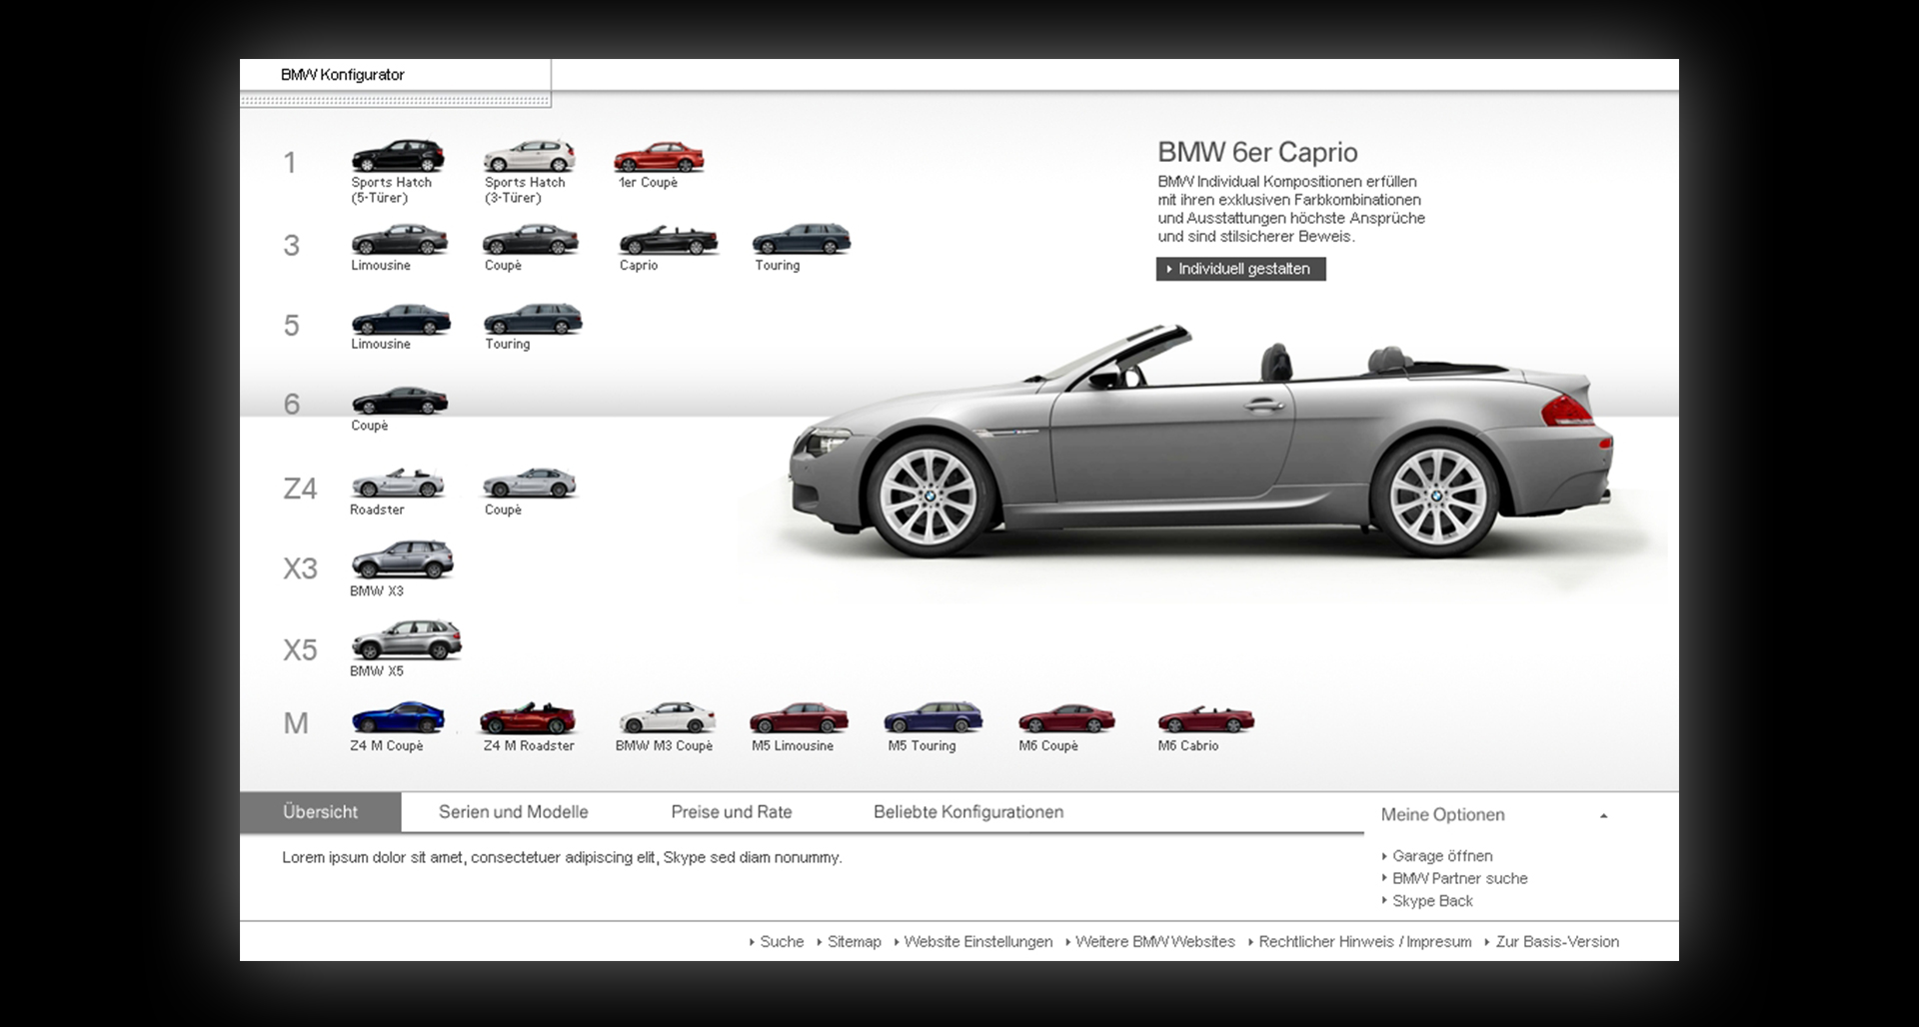Choose the blue Z4 M Coupé icon
This screenshot has width=1919, height=1027.
point(397,718)
